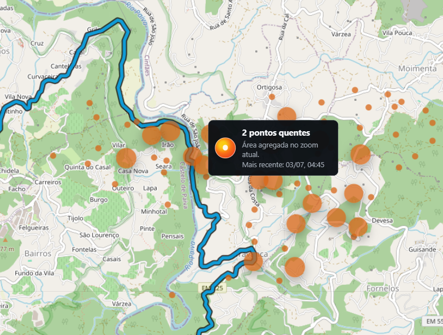Click the 'Mais recente: 03/07, 04:45' line
The image size is (443, 335).
283,164
